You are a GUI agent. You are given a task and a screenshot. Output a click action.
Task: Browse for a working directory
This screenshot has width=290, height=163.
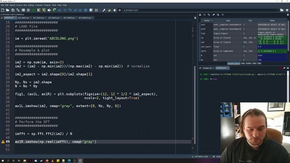coord(282,10)
